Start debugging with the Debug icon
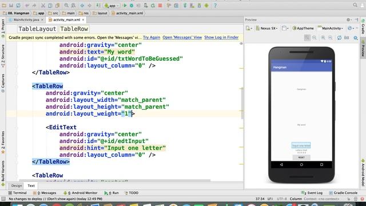Image resolution: width=366 pixels, height=206 pixels. pyautogui.click(x=132, y=5)
